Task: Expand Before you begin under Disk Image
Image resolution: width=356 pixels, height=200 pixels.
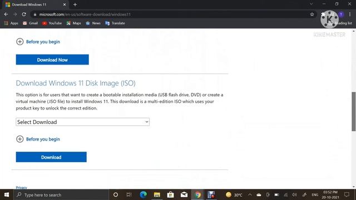Action: click(38, 139)
